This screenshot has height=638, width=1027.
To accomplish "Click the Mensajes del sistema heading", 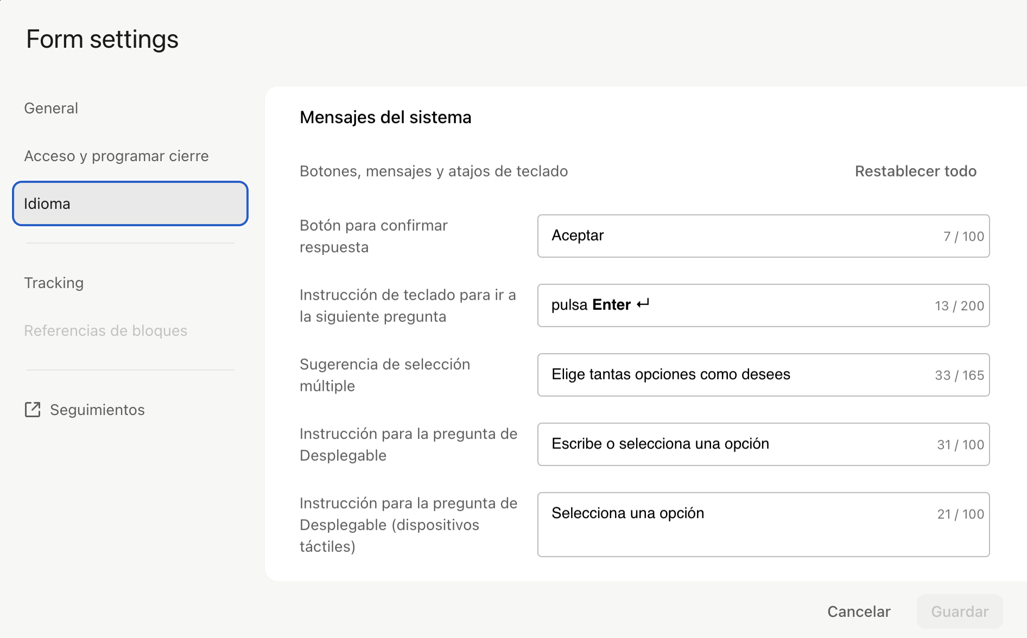I will (x=385, y=117).
